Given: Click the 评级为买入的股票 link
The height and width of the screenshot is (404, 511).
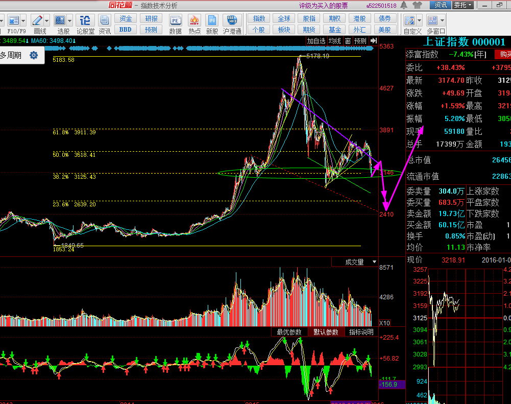Looking at the screenshot, I should [x=323, y=6].
